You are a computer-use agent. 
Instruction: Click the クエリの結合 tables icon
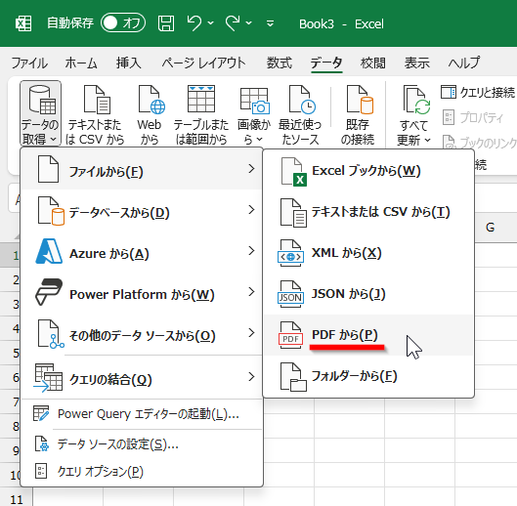tap(48, 378)
